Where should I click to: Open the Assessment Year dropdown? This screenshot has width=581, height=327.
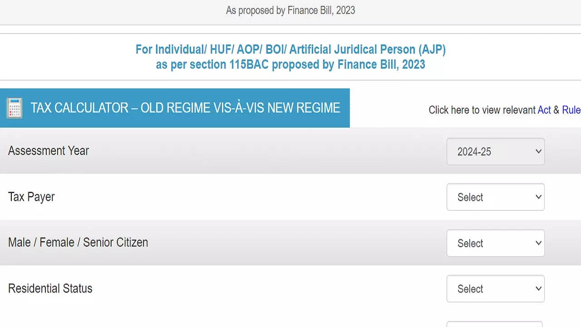pyautogui.click(x=495, y=152)
